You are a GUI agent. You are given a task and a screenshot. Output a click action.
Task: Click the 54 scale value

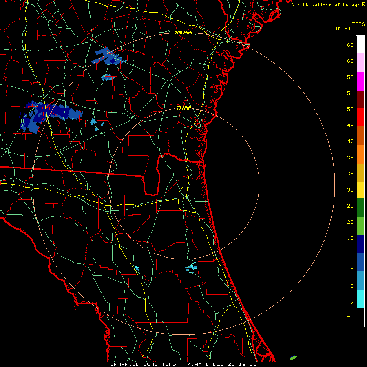point(350,93)
